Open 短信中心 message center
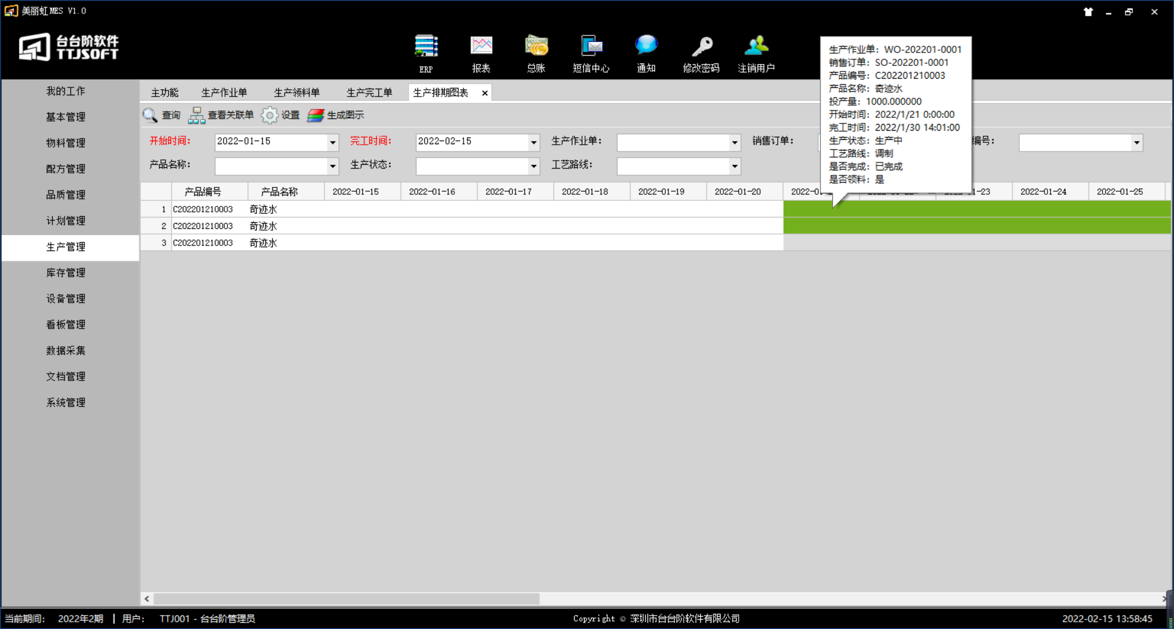Viewport: 1174px width, 629px height. (x=591, y=48)
